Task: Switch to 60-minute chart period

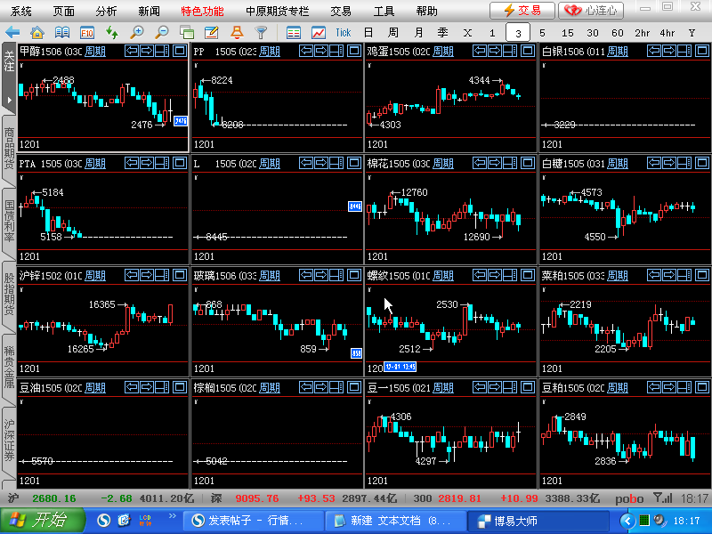Action: (617, 32)
